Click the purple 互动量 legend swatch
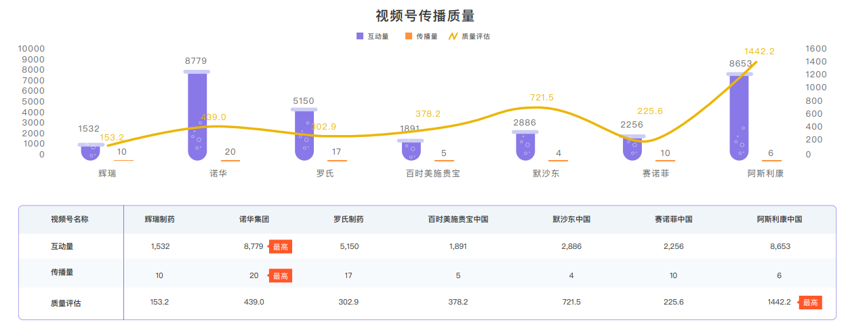 point(360,37)
